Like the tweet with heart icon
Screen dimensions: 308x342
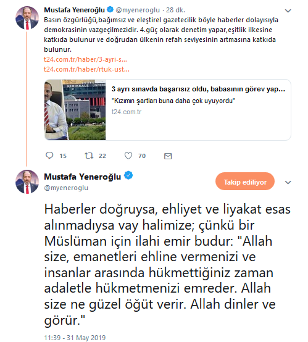coord(128,156)
